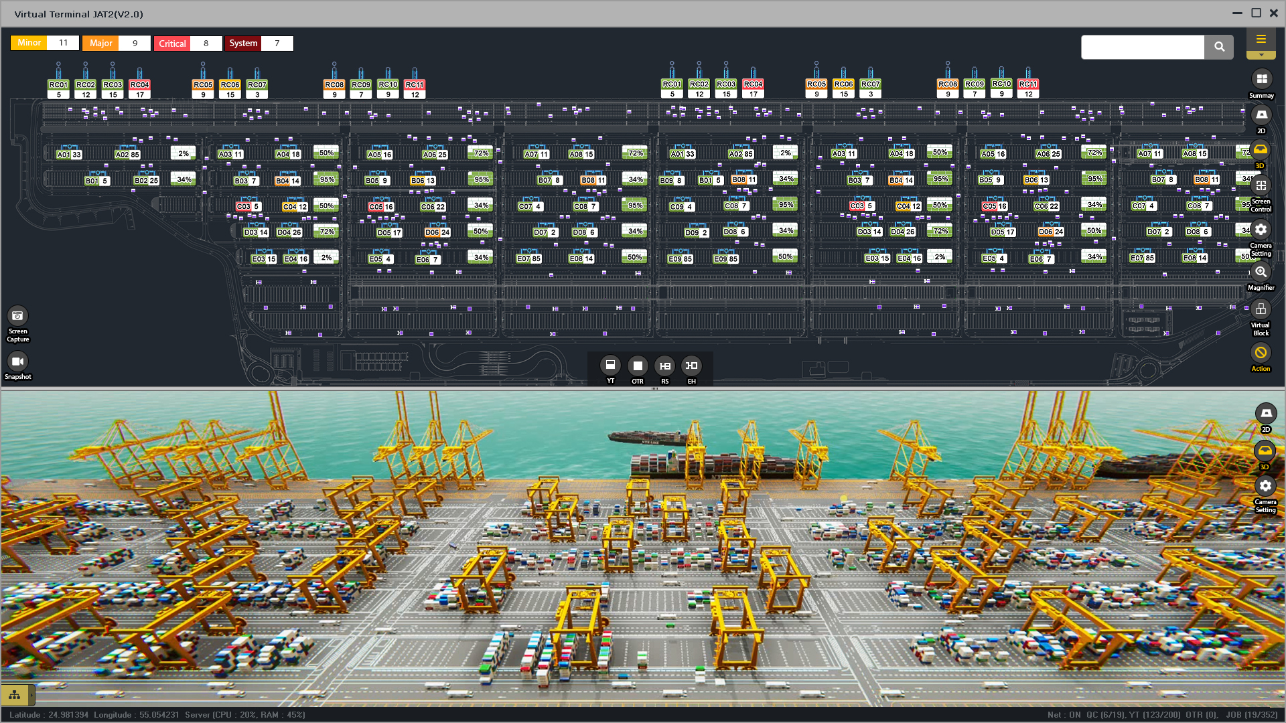Select the EH equipment filter
Image resolution: width=1286 pixels, height=723 pixels.
[x=691, y=366]
